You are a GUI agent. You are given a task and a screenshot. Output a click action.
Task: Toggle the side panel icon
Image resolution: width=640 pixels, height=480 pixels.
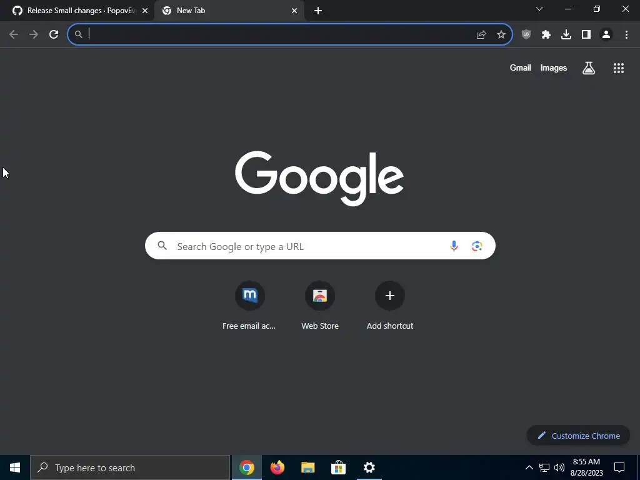[x=586, y=35]
